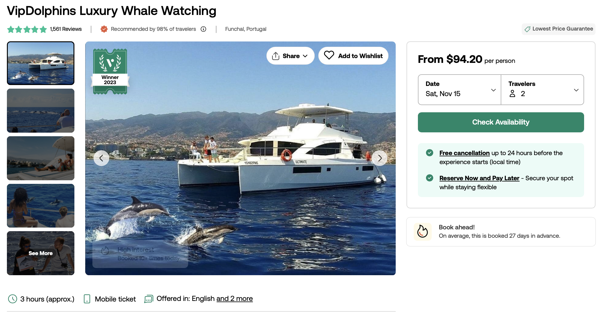The height and width of the screenshot is (318, 606).
Task: Click the Lowest Price Guarantee tag icon
Action: coord(527,29)
